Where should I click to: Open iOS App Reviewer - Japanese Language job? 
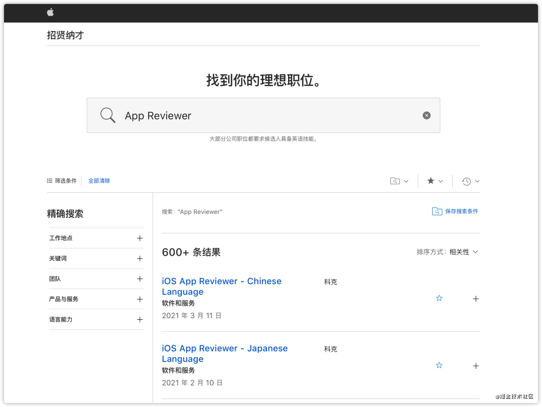(225, 353)
